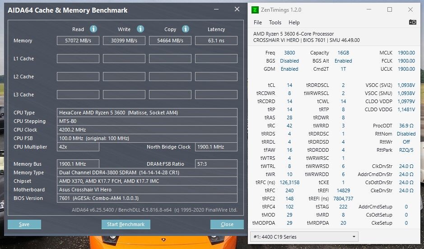Viewport: 424px width, 249px height.
Task: Click the Memory Read field showing 57072 MB/s
Action: tap(78, 41)
